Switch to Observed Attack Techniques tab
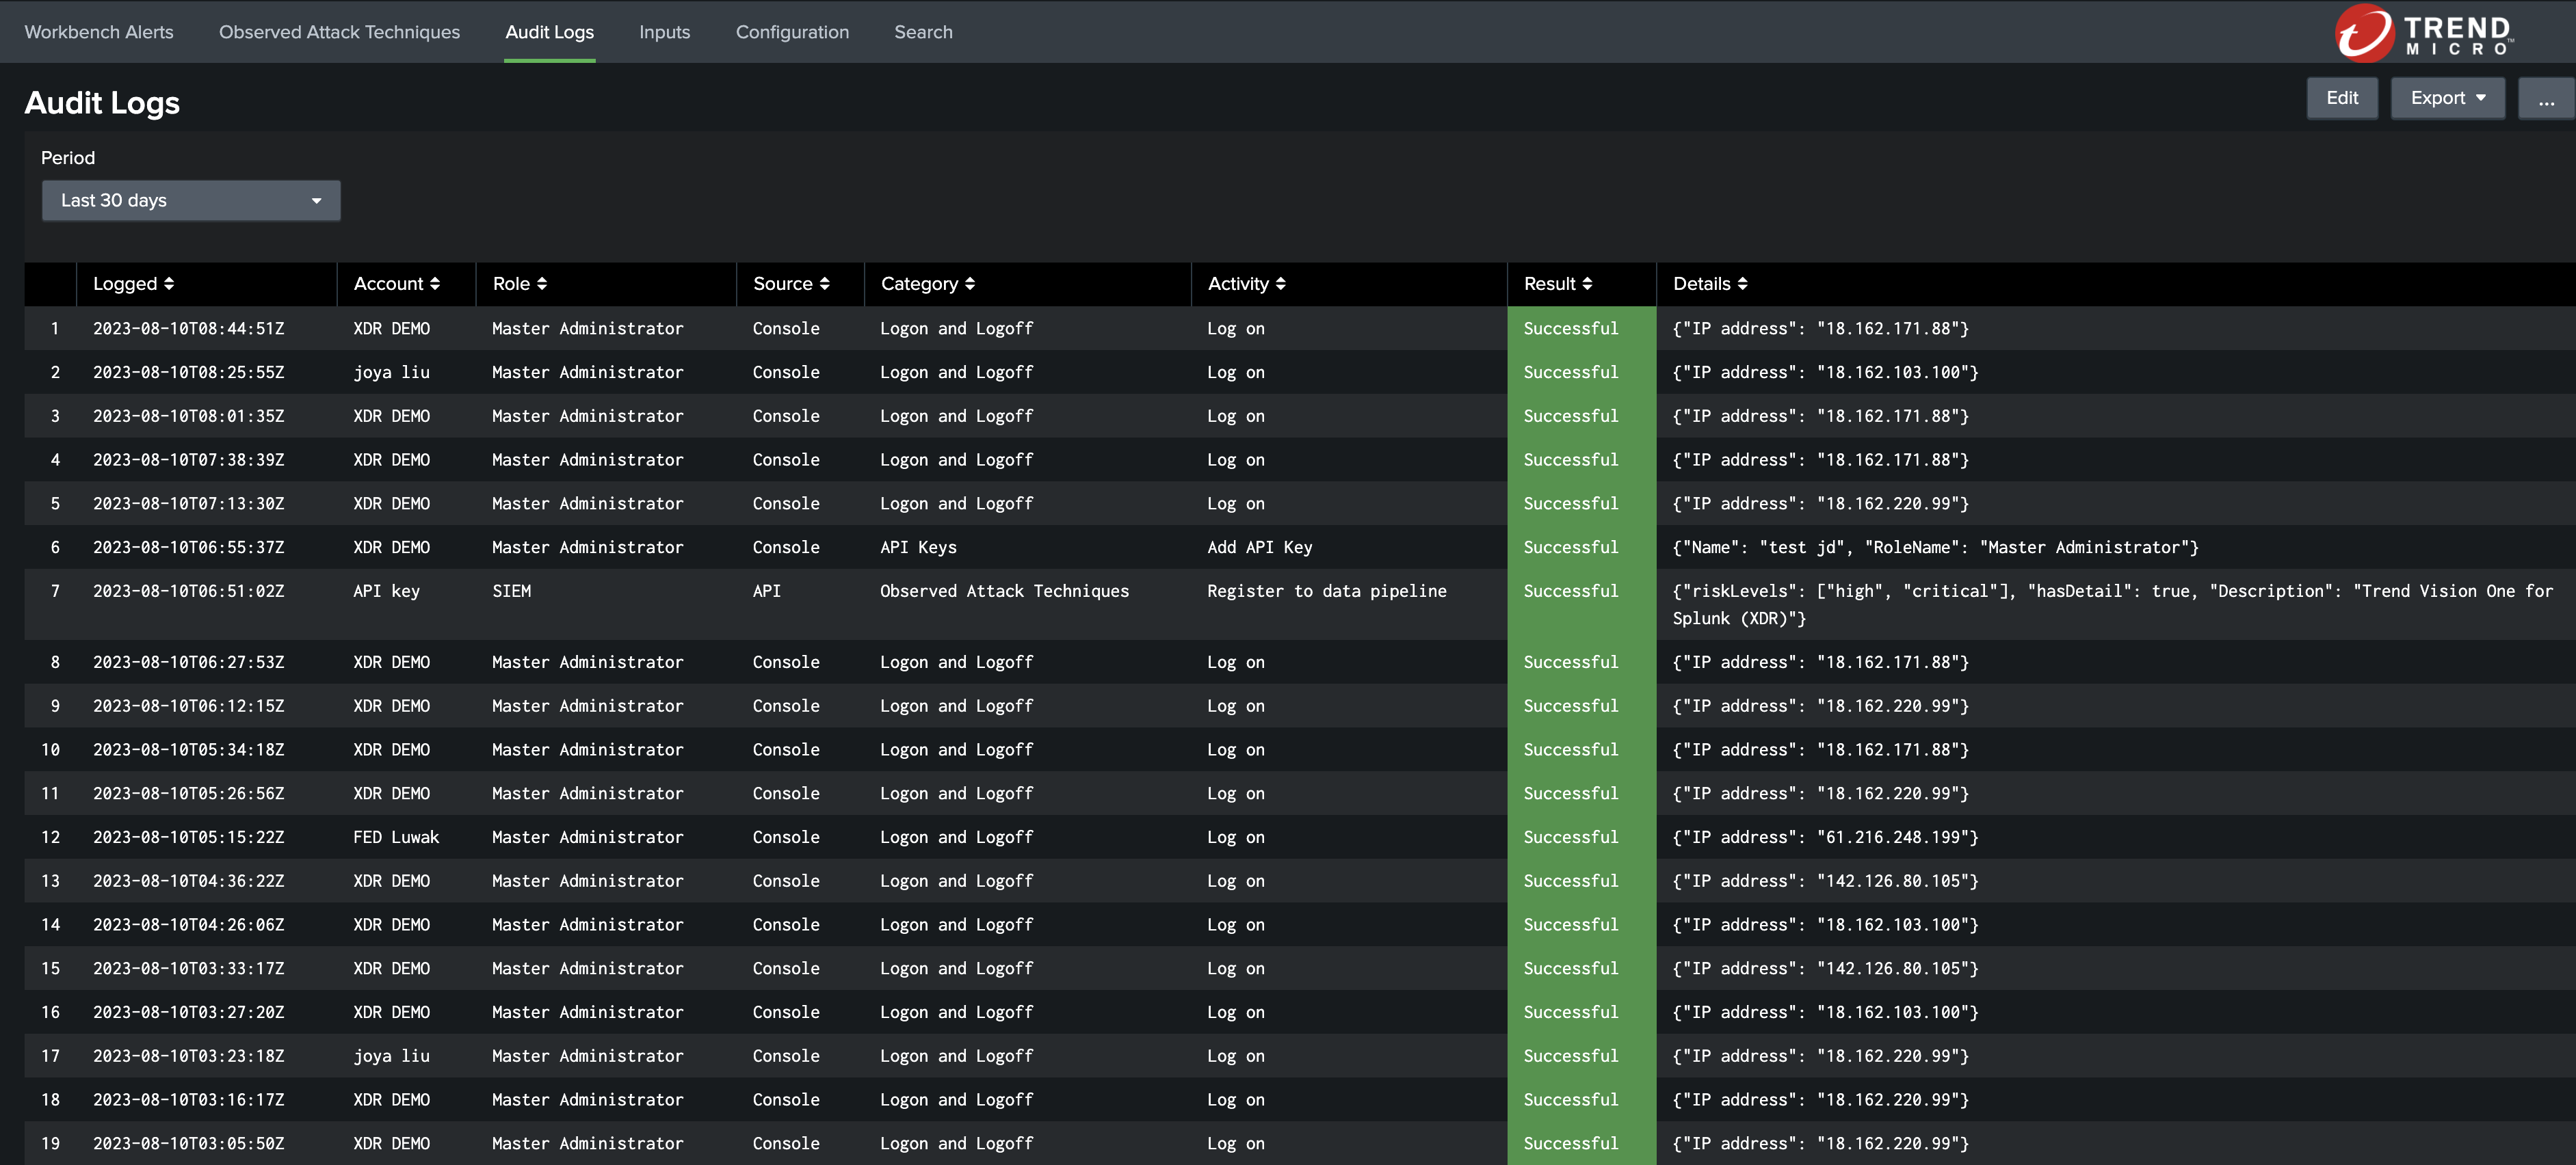The image size is (2576, 1165). tap(339, 32)
